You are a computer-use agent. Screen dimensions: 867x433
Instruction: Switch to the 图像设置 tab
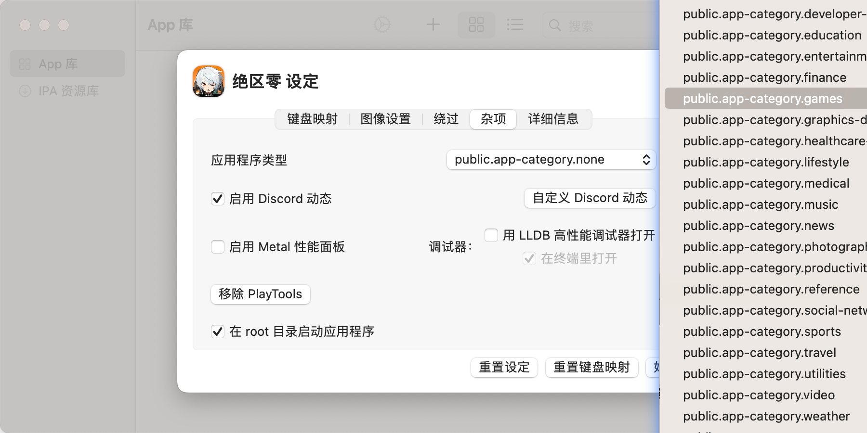coord(385,119)
